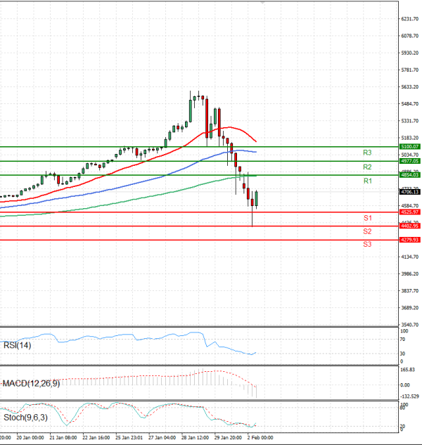The height and width of the screenshot is (445, 422).
Task: Click the RSI(14) indicator label
Action: [x=17, y=344]
